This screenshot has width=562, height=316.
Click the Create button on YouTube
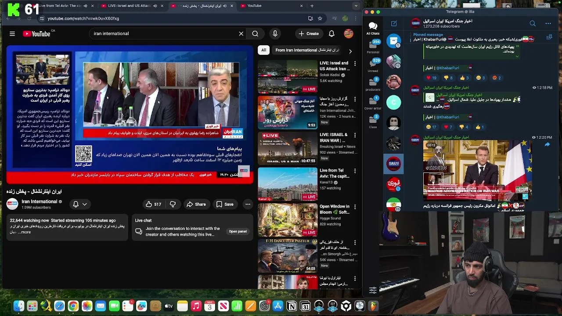tap(309, 34)
